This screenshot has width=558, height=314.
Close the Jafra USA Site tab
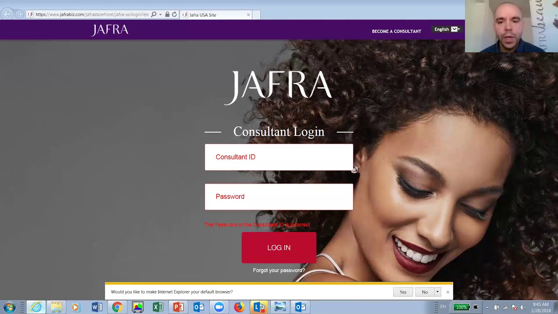coord(248,15)
